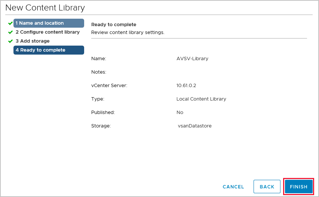Go to step 1 Name and location
The width and height of the screenshot is (319, 197).
click(49, 23)
